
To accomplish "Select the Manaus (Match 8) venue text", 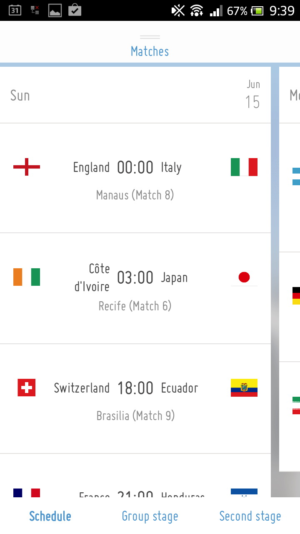I will tap(135, 195).
